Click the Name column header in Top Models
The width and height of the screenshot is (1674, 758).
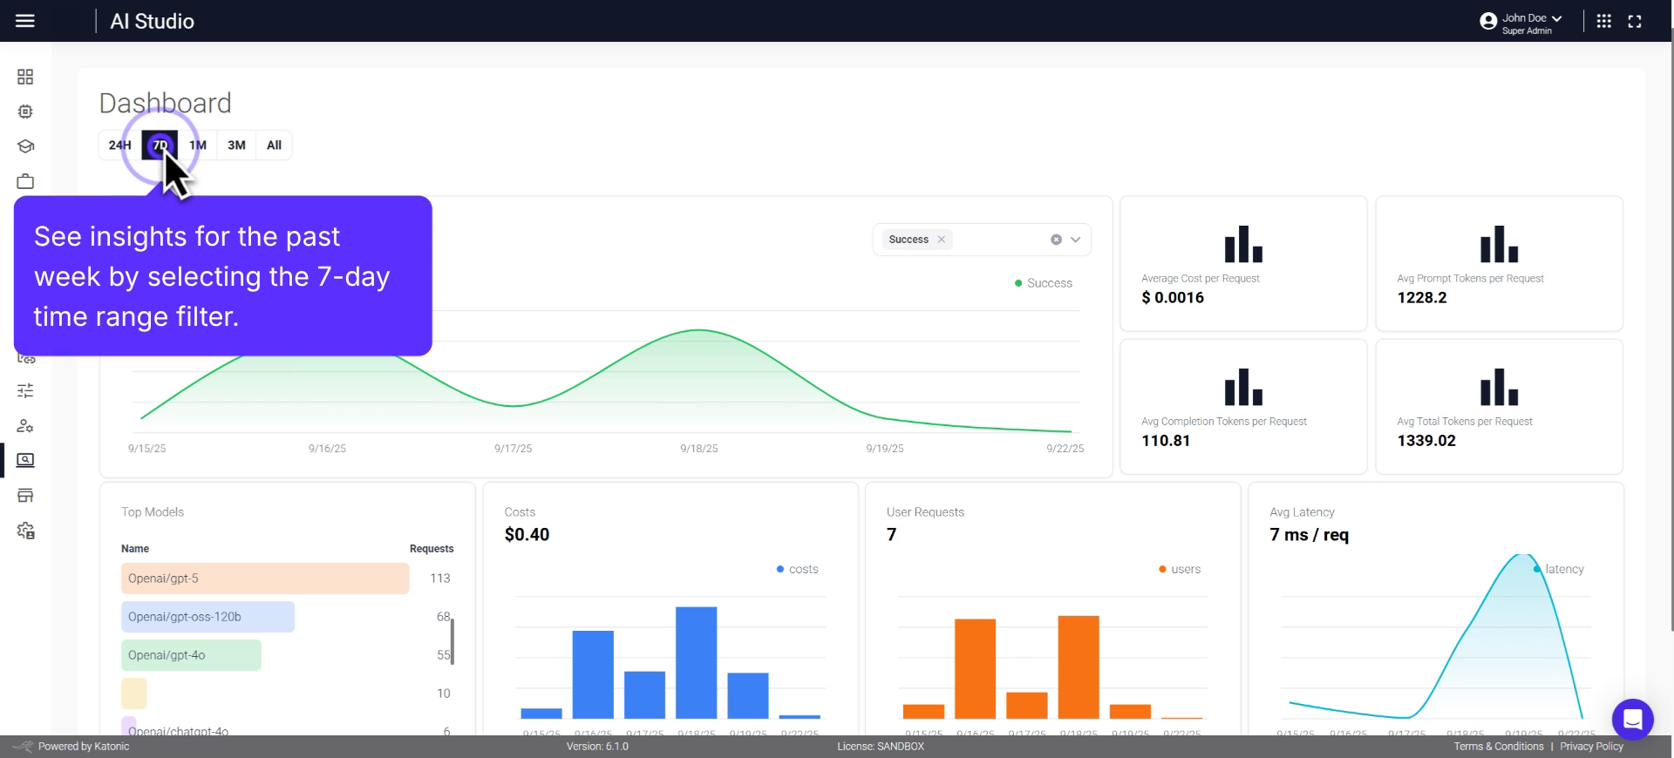pyautogui.click(x=135, y=549)
